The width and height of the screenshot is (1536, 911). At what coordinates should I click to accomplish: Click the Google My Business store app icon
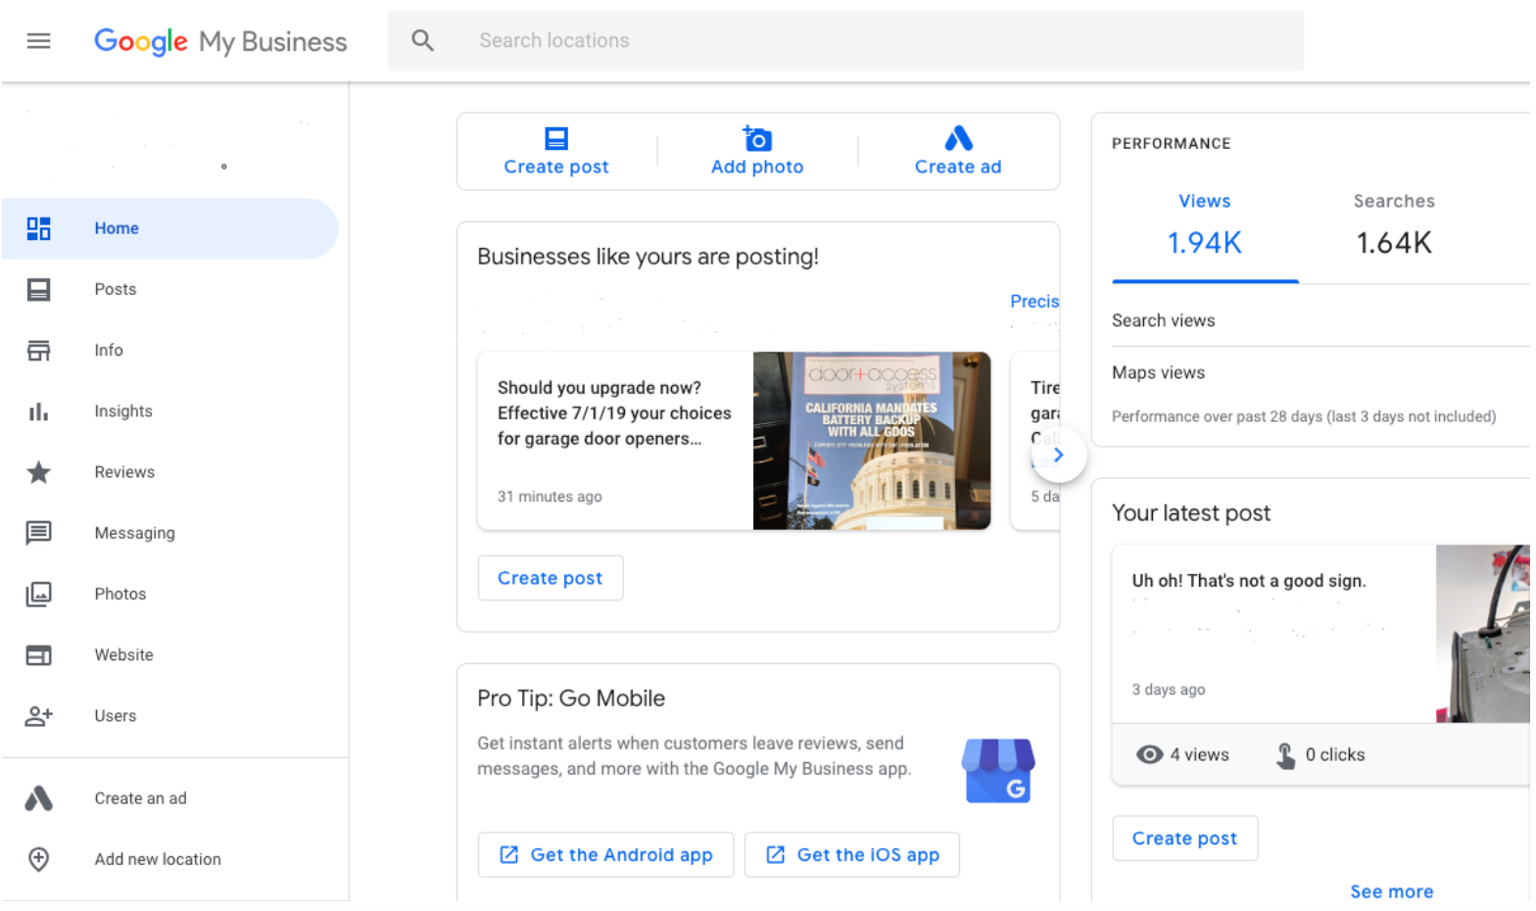[998, 771]
